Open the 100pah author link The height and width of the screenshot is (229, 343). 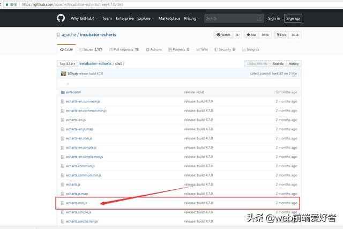pos(72,73)
